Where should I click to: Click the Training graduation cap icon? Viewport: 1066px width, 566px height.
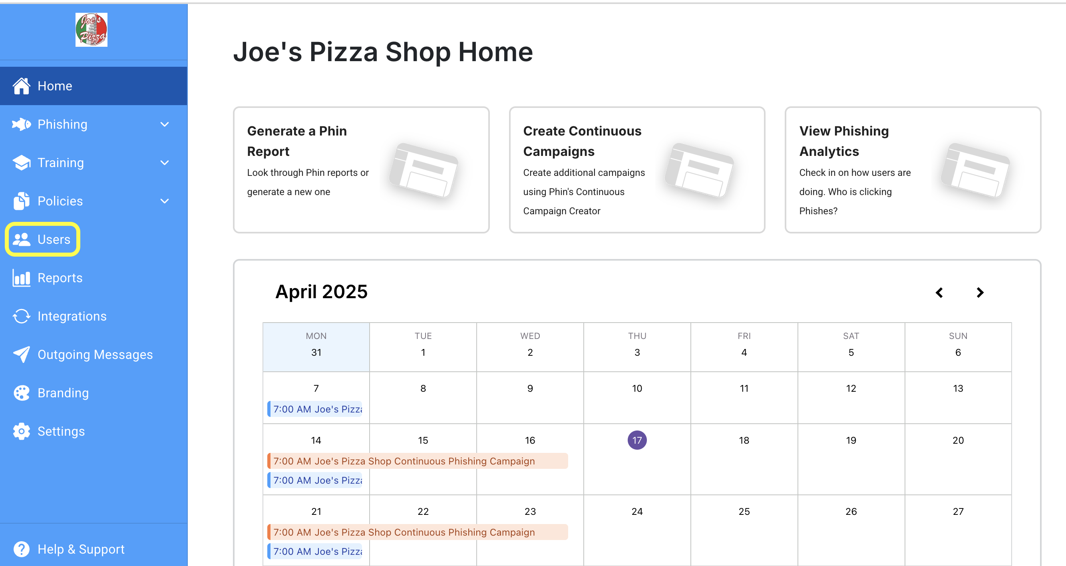coord(22,163)
